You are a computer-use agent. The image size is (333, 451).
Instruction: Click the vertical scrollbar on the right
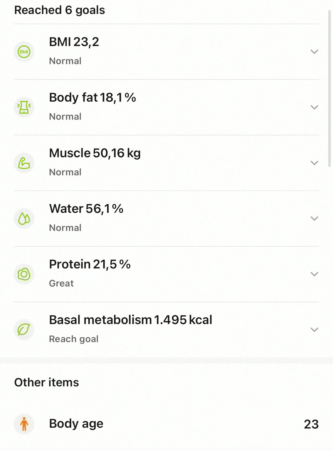click(329, 89)
